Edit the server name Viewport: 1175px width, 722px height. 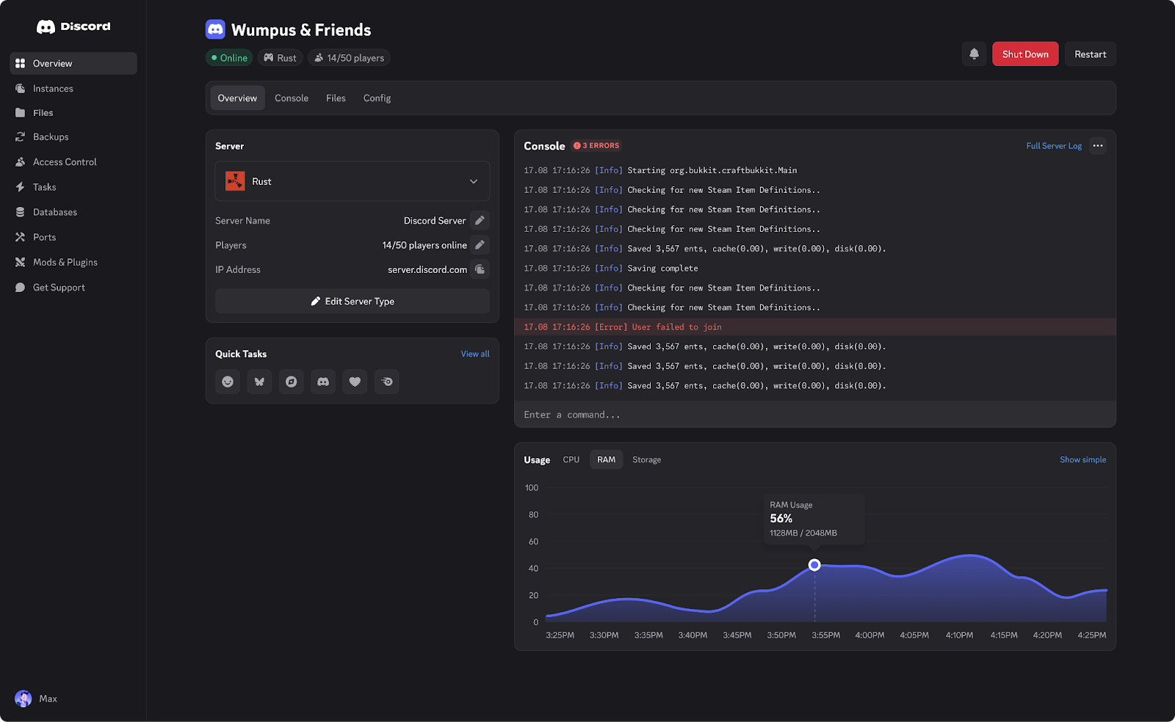tap(480, 220)
